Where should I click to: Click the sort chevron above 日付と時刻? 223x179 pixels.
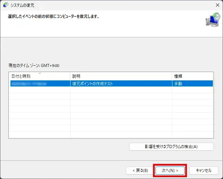[x=40, y=73]
